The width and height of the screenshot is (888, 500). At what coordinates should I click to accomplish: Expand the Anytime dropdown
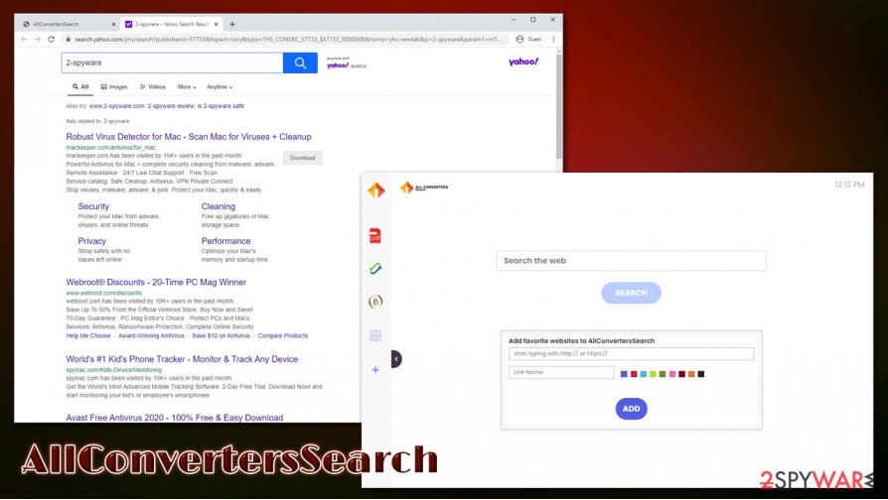[220, 87]
